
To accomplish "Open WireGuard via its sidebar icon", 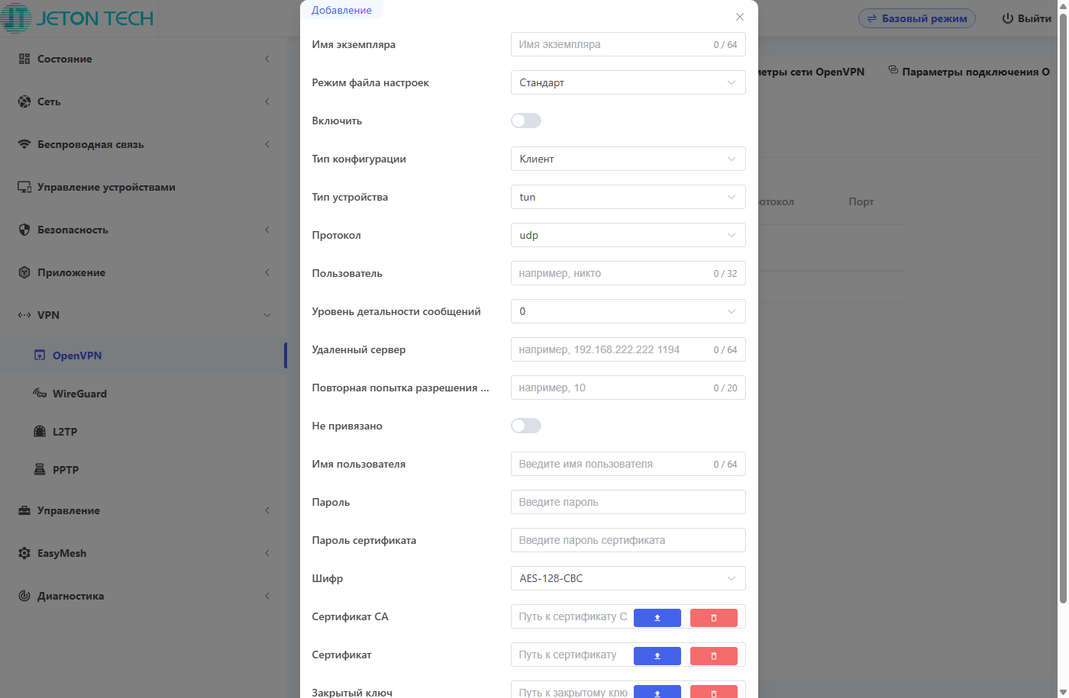I will [40, 394].
